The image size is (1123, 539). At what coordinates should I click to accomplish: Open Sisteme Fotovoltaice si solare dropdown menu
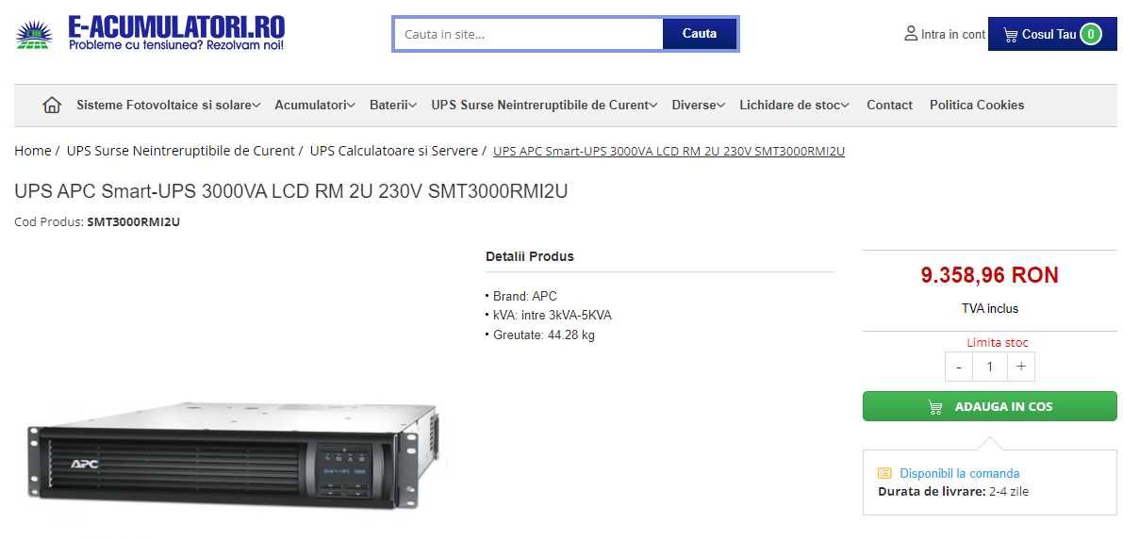coord(168,106)
